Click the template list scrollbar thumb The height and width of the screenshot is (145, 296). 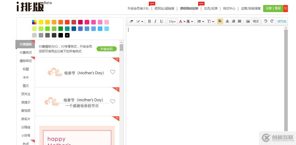click(121, 47)
